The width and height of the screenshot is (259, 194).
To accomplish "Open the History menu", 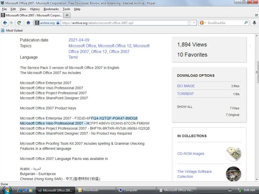I will click(35, 9).
